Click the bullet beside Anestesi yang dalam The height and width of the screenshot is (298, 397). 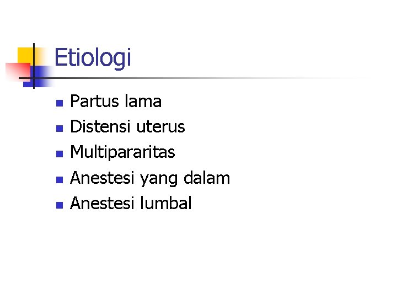[x=60, y=180]
